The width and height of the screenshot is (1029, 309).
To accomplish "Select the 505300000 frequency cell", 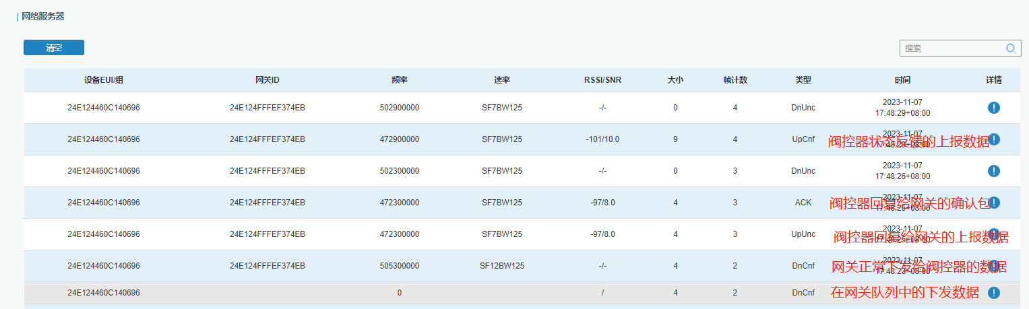I will coord(400,266).
